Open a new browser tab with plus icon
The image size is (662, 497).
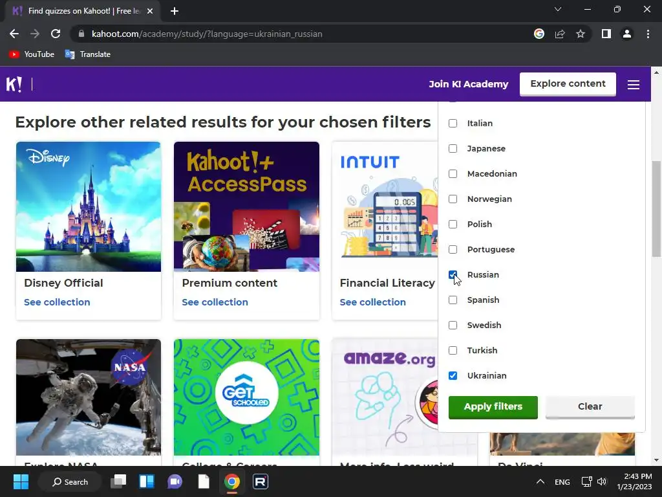click(x=175, y=11)
